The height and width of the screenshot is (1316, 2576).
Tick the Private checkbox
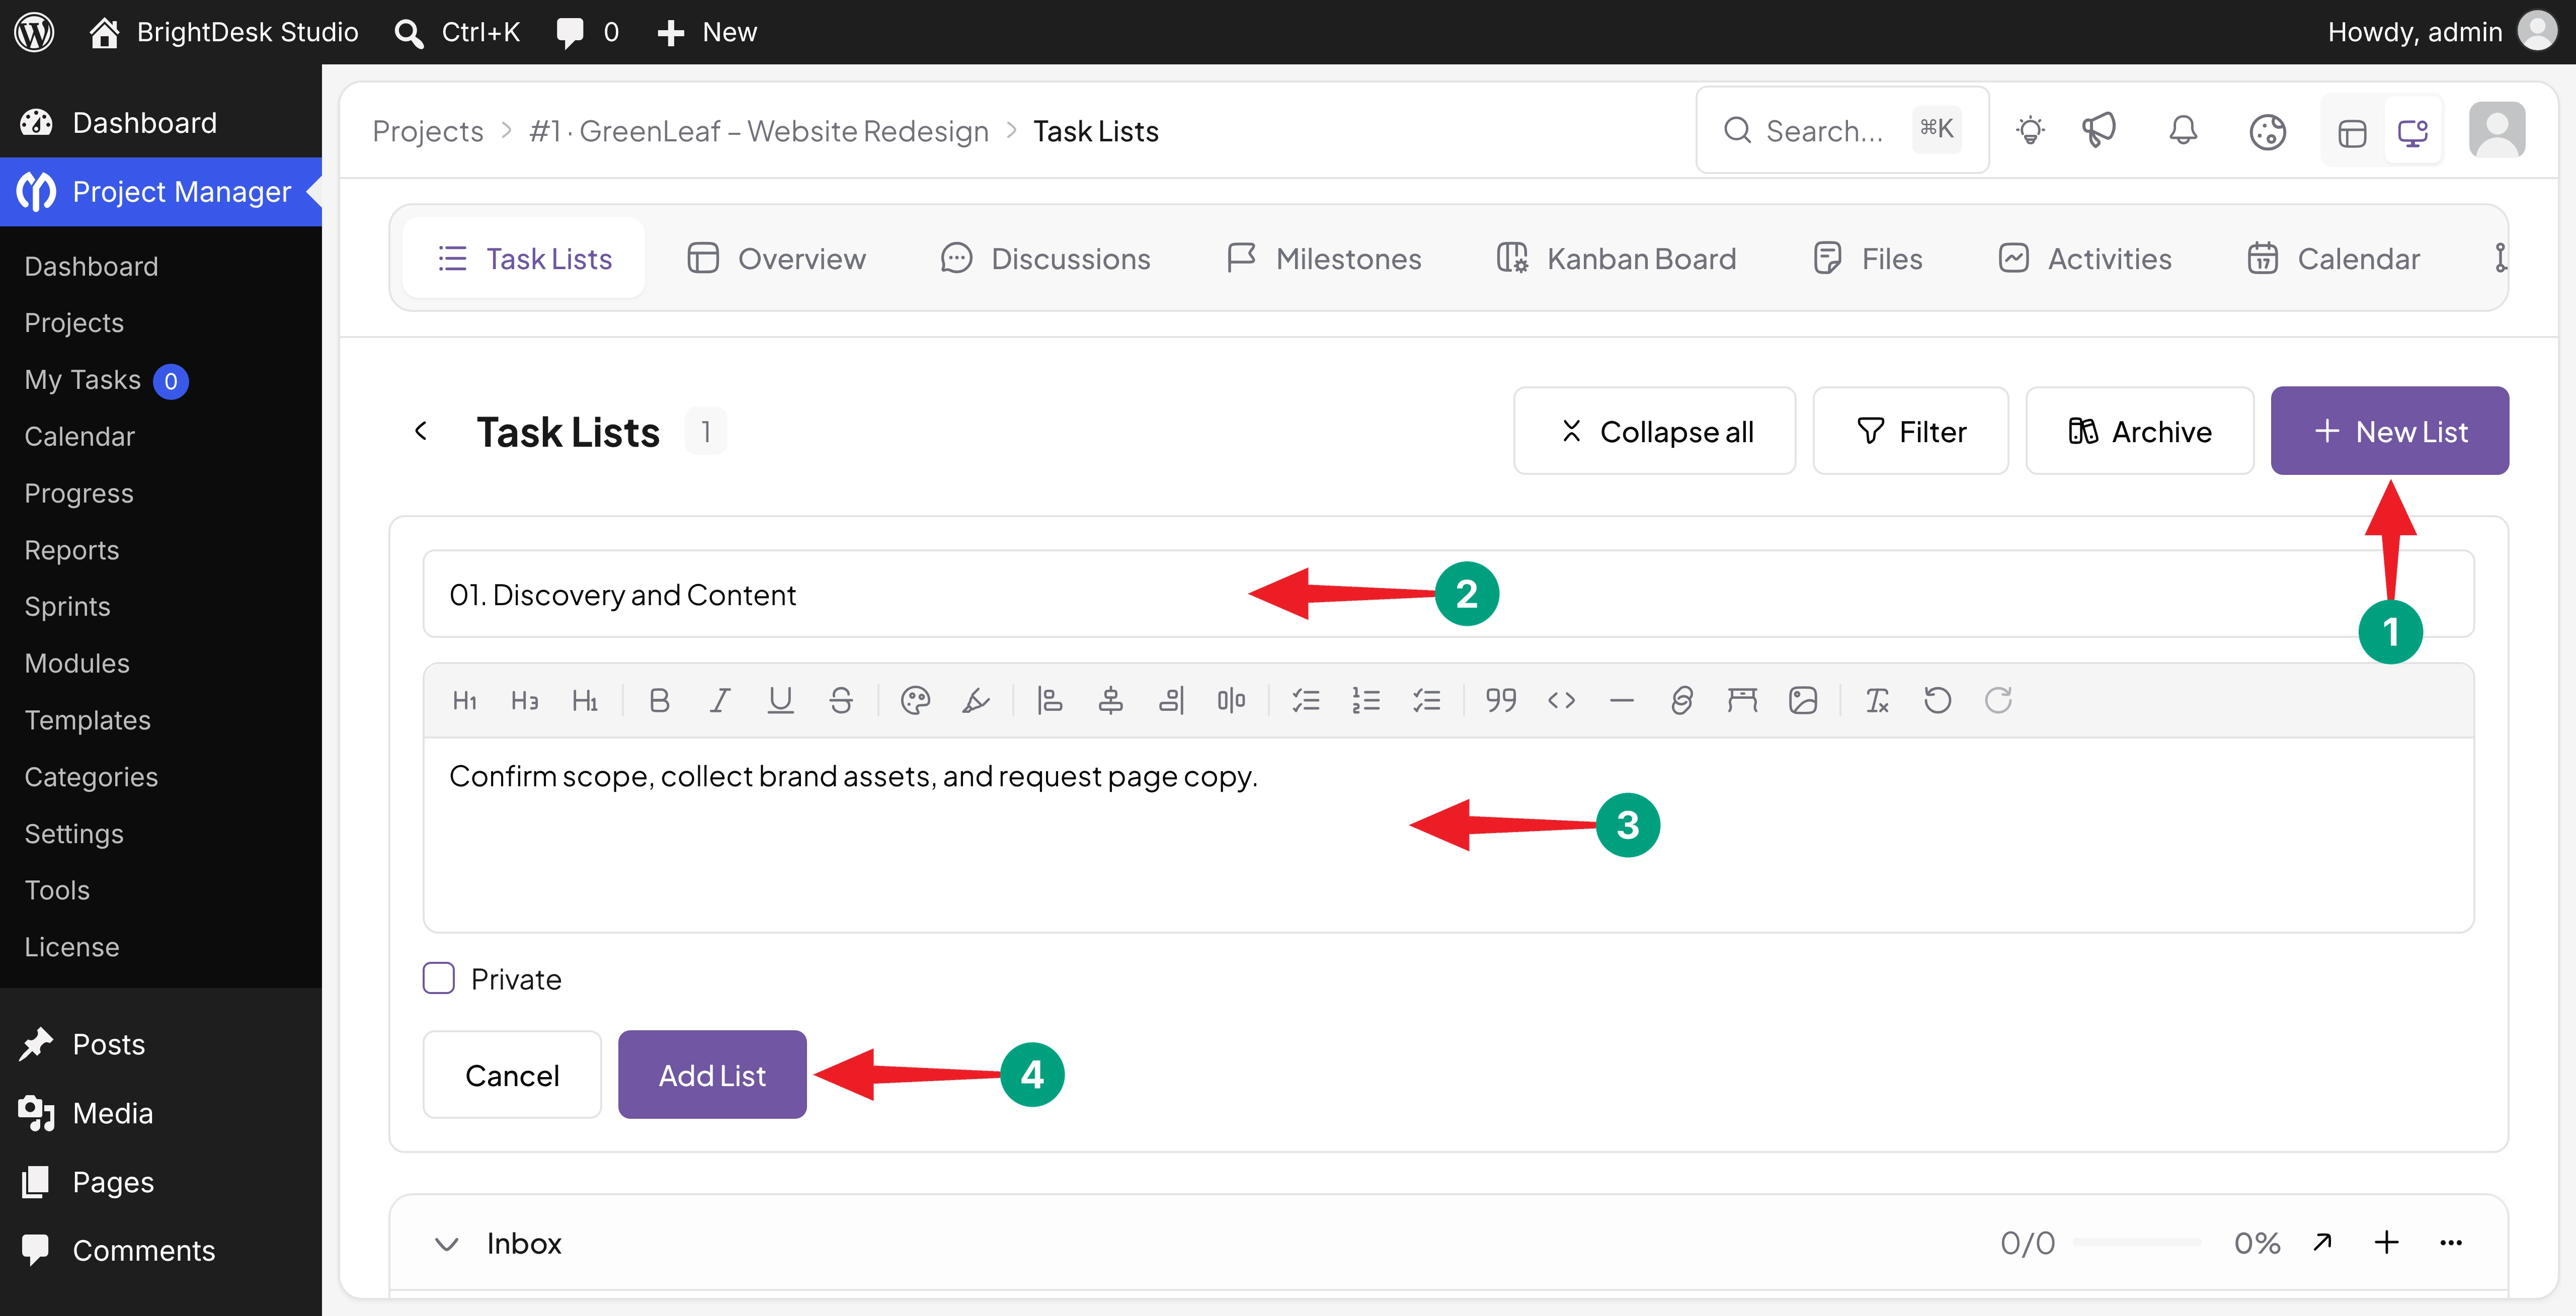point(438,978)
